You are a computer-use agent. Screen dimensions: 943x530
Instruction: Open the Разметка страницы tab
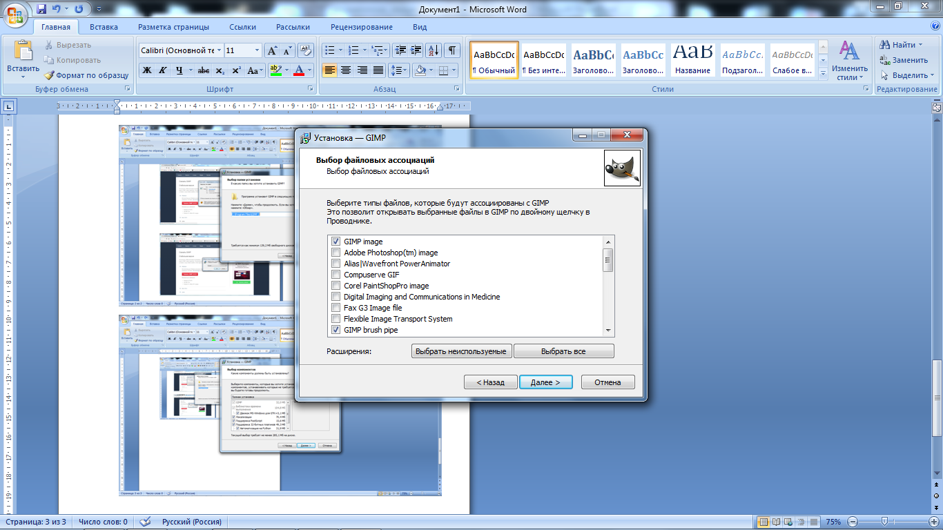(173, 27)
